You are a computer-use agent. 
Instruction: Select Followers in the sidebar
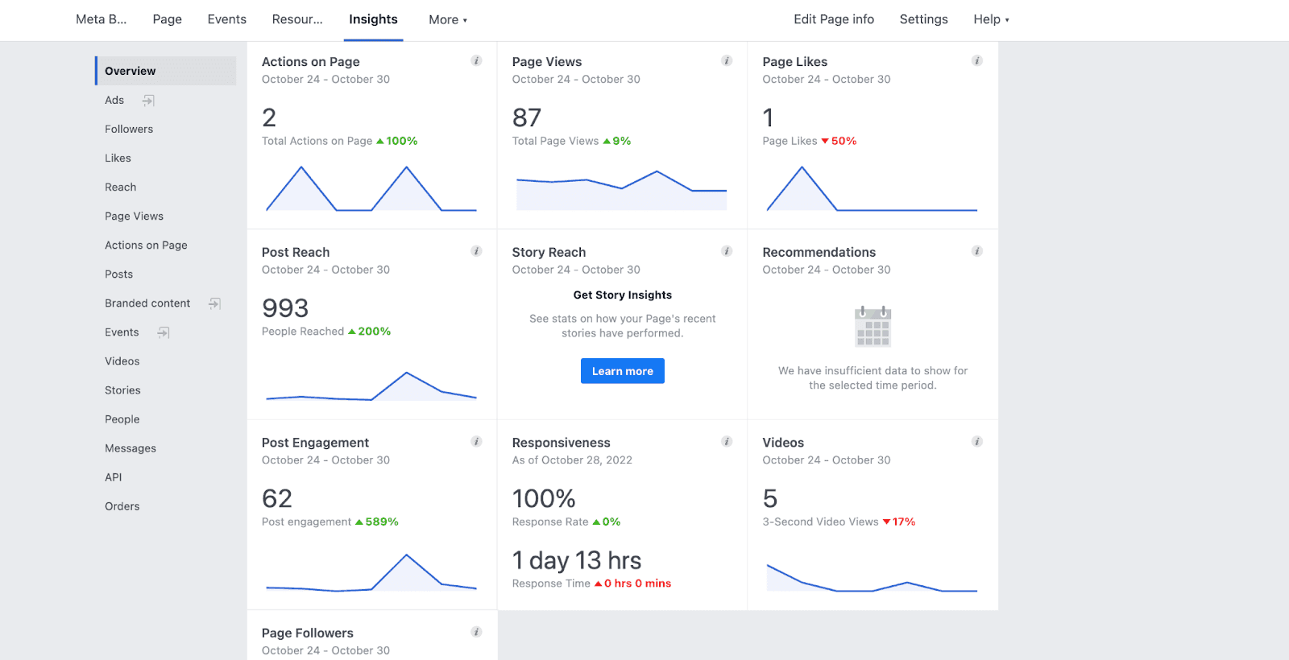point(129,129)
